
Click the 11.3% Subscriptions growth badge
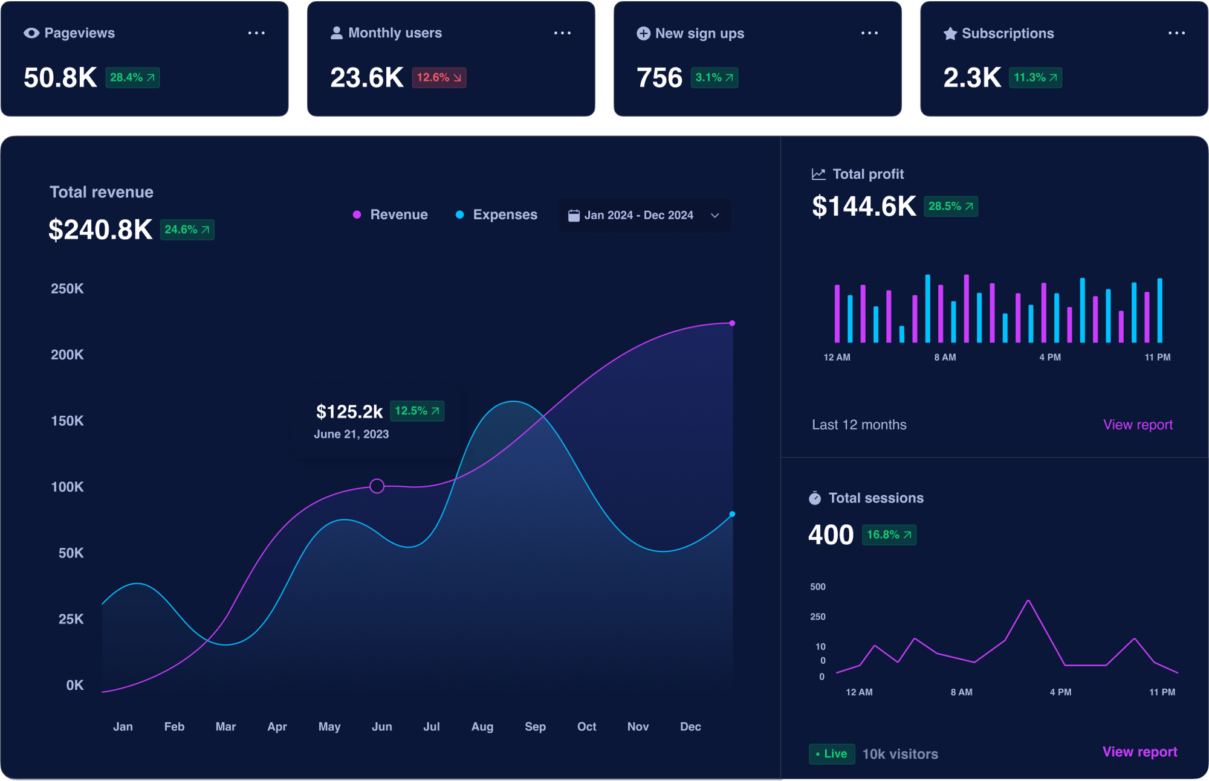point(1036,78)
